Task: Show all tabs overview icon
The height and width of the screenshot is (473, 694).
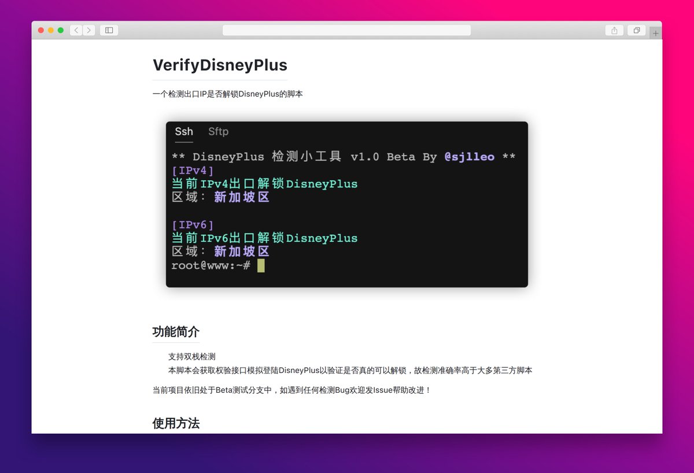Action: [636, 30]
